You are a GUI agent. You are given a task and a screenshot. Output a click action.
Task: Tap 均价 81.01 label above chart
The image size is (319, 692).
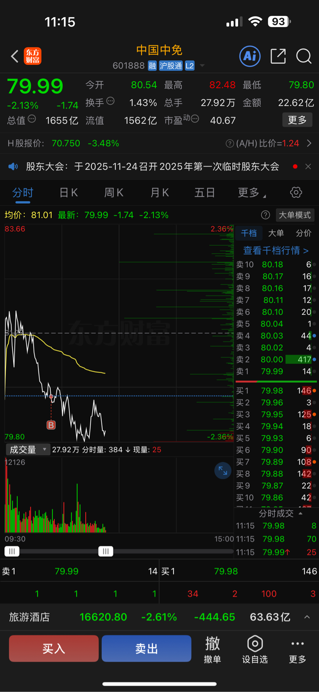29,215
